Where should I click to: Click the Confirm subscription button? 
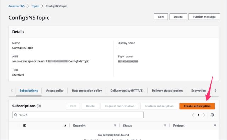pos(159,106)
